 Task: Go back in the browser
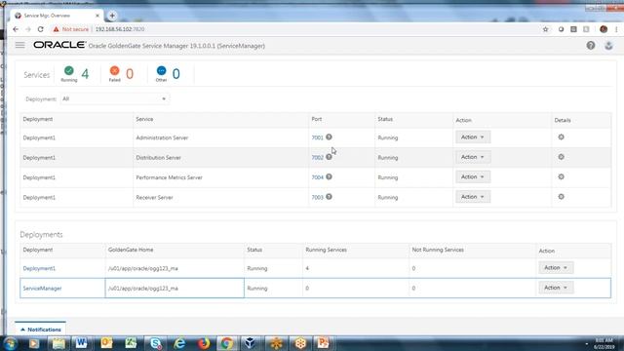pyautogui.click(x=16, y=29)
